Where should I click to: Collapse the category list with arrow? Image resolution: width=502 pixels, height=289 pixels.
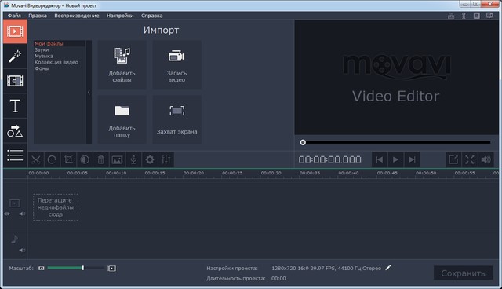point(89,92)
